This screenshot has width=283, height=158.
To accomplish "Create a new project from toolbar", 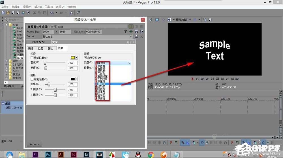I will click(x=3, y=13).
